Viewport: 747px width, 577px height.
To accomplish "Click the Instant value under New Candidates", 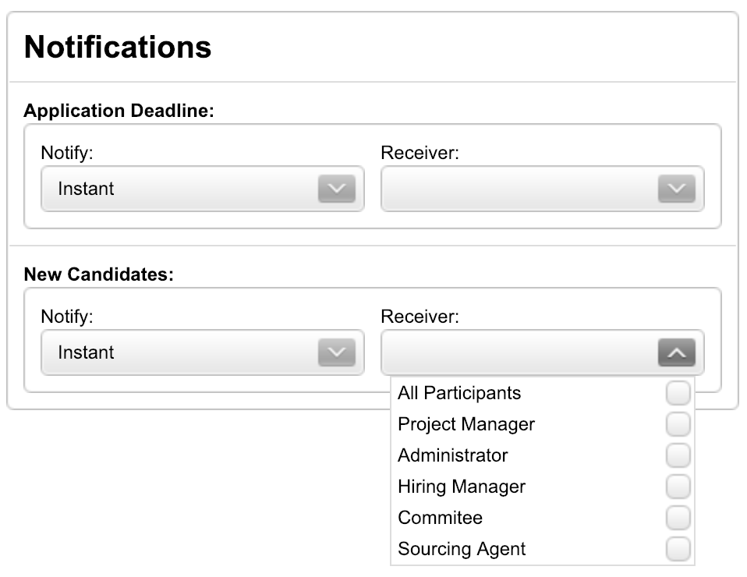I will tap(86, 353).
